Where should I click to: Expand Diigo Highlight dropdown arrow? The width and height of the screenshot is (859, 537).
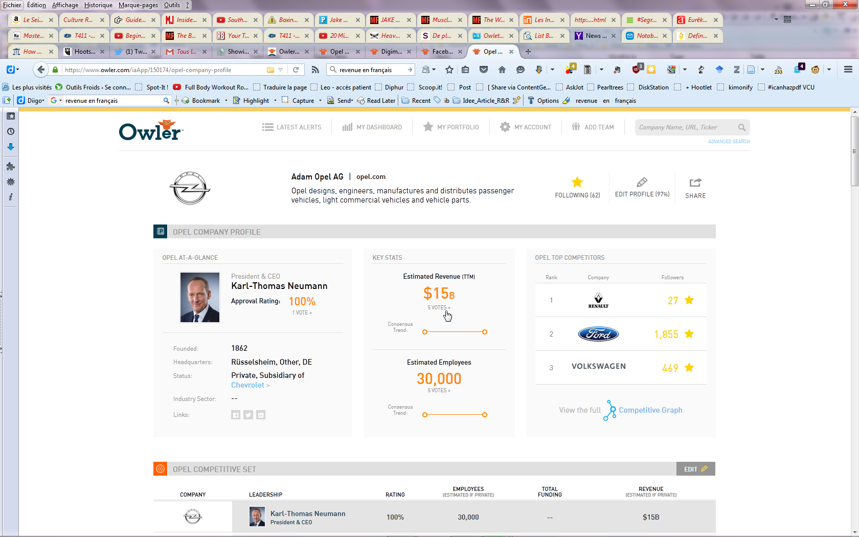[x=275, y=101]
